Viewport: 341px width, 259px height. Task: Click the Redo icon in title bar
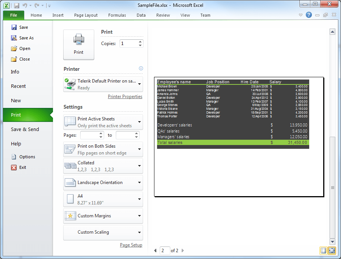(37, 6)
